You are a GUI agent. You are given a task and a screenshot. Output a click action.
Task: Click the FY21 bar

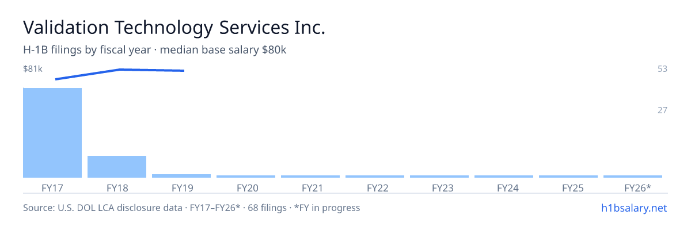click(x=310, y=177)
